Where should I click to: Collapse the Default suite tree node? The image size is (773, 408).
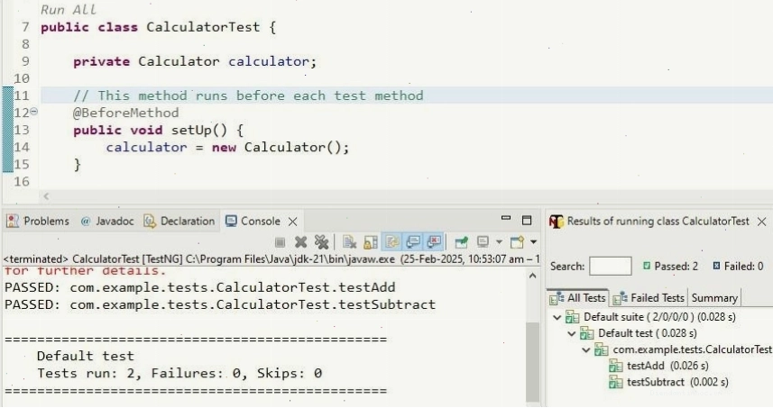tap(557, 317)
